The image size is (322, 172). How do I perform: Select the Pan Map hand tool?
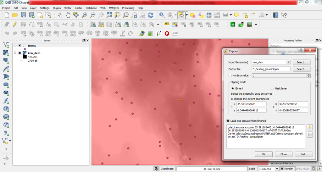(x=68, y=15)
